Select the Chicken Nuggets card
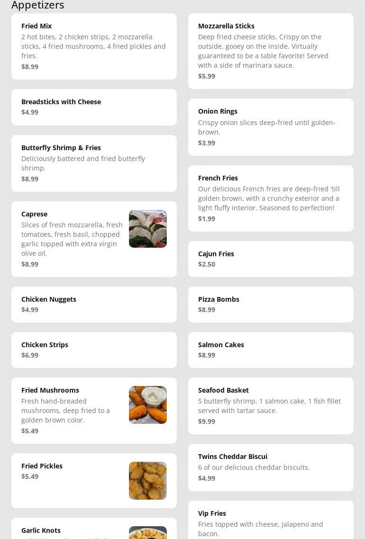Image resolution: width=365 pixels, height=539 pixels. [94, 305]
